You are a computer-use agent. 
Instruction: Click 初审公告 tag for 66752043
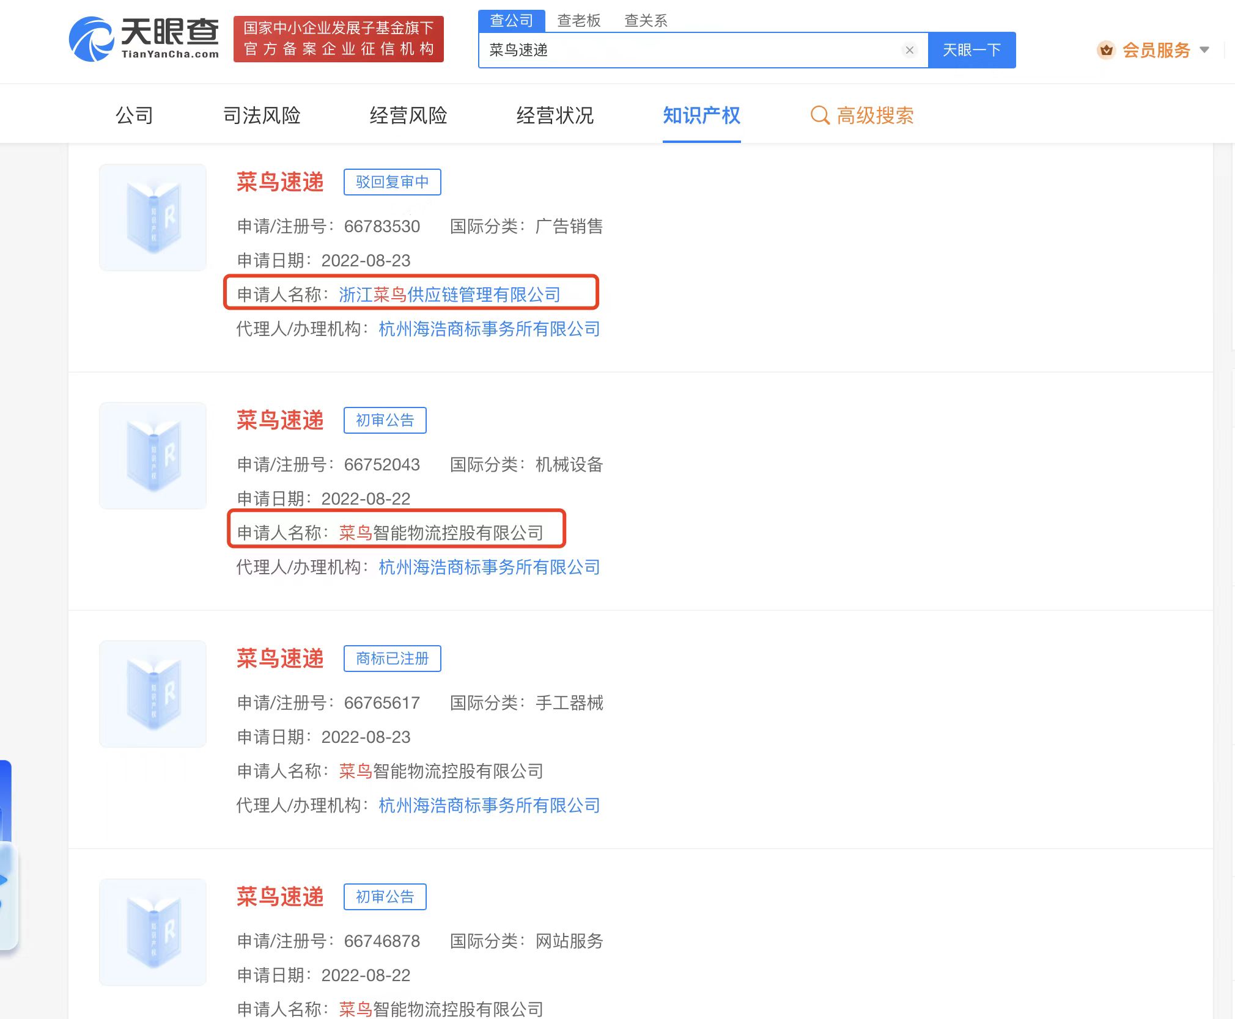(385, 420)
